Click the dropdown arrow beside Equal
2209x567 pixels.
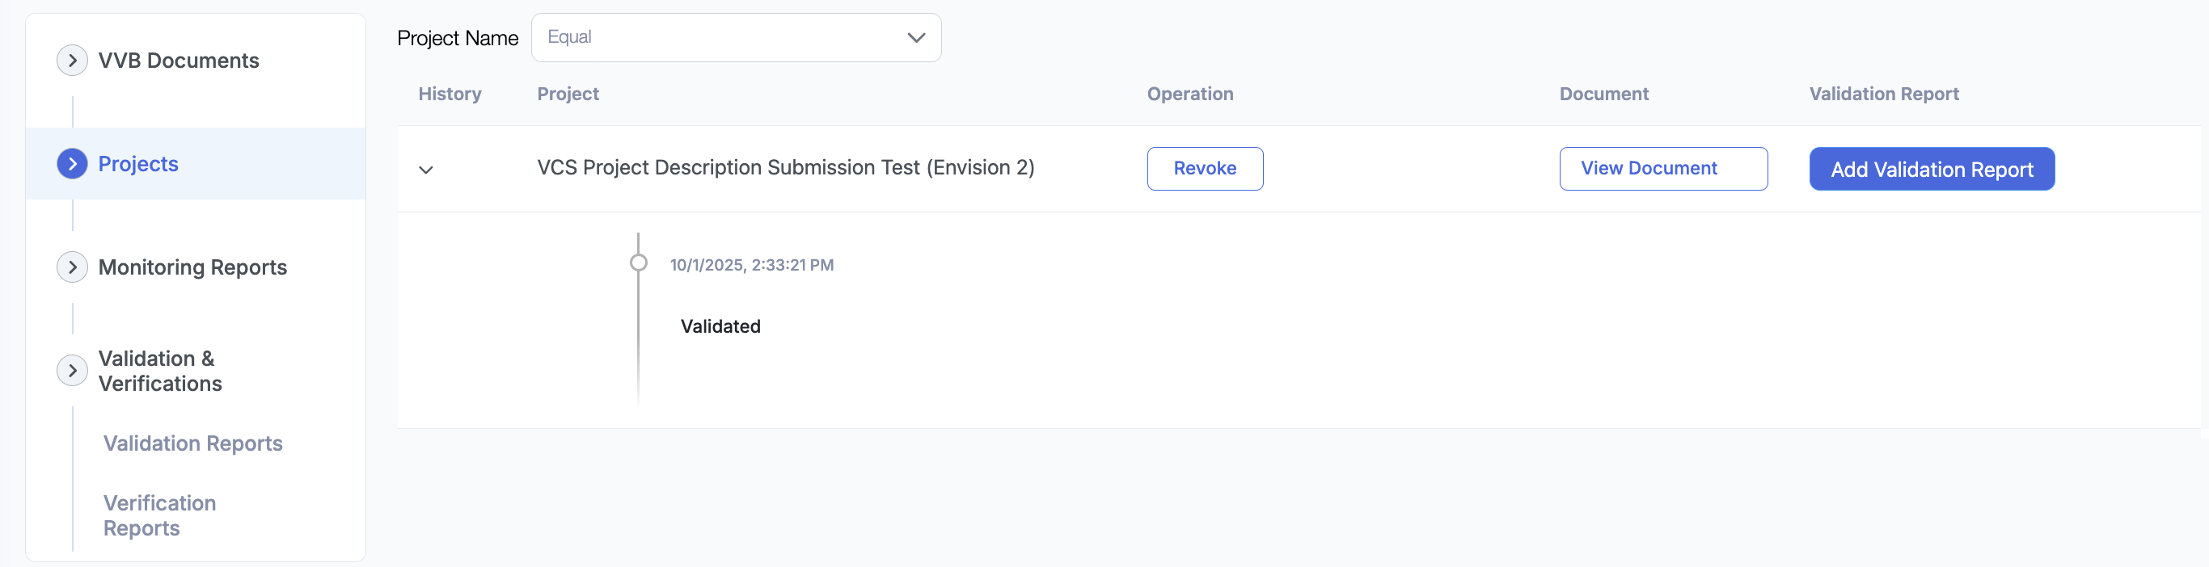916,38
